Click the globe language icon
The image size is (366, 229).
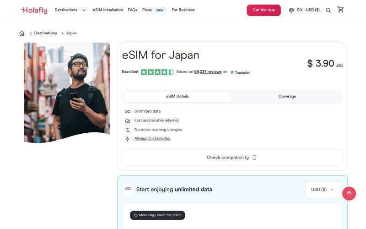(x=291, y=10)
